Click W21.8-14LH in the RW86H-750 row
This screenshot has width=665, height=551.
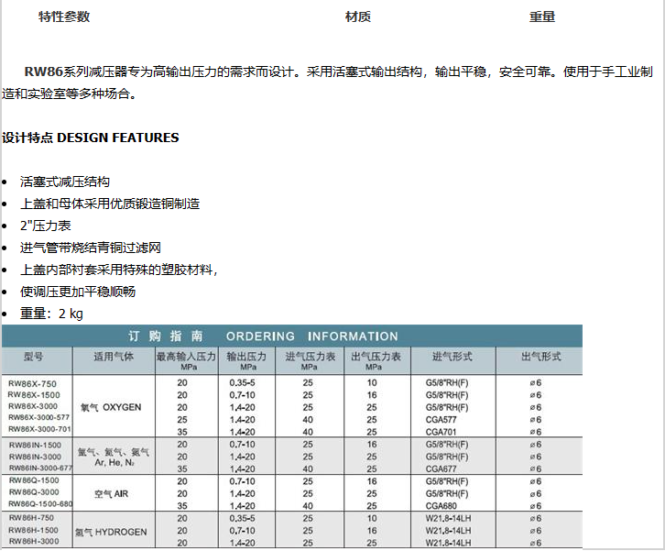pos(448,518)
